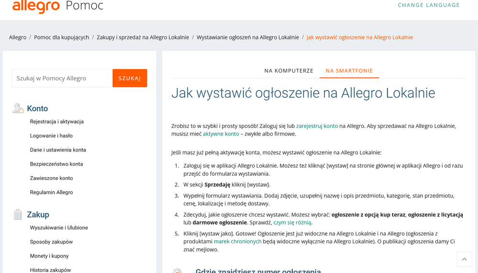Viewport: 478px width, 273px height.
Task: Open Logowanie i hasło sidebar item
Action: tap(51, 136)
